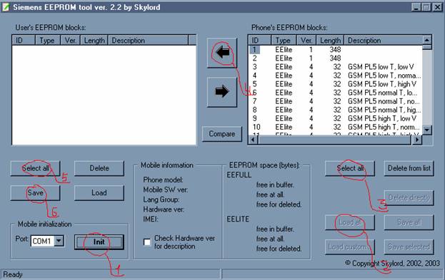Click the phone list scroll up arrow
This screenshot has width=445, height=280.
(427, 40)
